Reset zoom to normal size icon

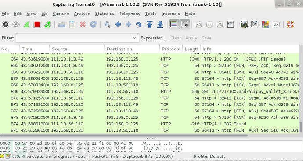(220, 25)
